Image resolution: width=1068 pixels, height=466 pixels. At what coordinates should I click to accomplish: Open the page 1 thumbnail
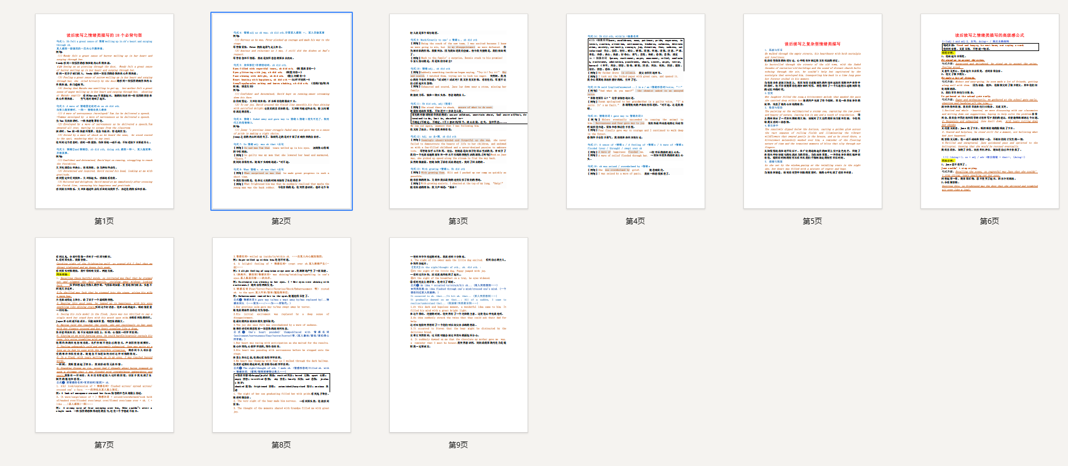[105, 111]
